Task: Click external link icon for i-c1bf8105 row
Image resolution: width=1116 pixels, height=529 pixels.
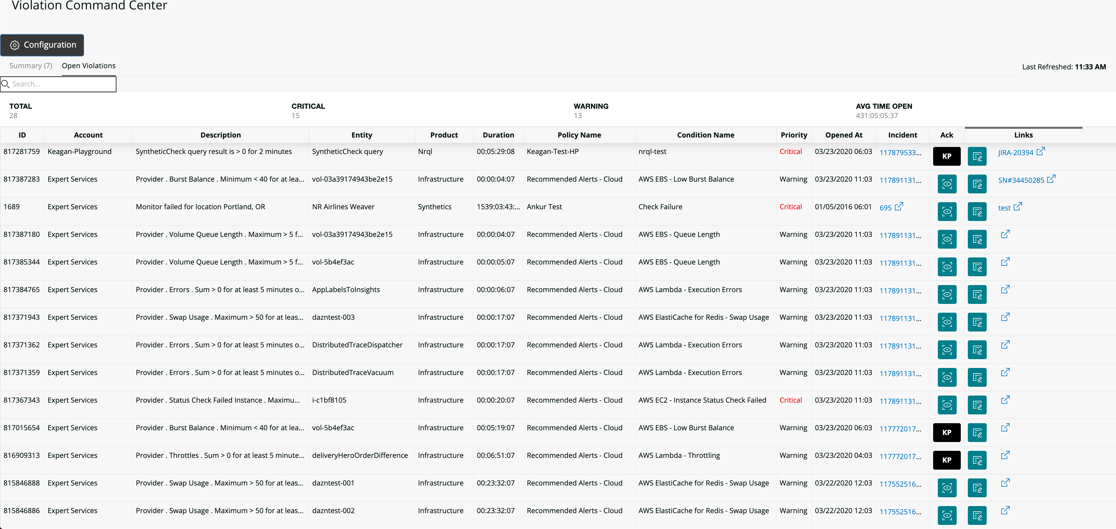Action: coord(1005,400)
